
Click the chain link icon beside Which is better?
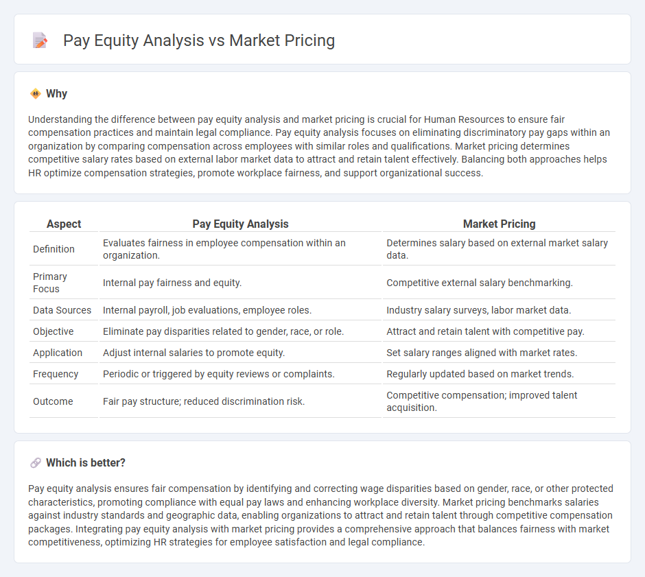36,463
